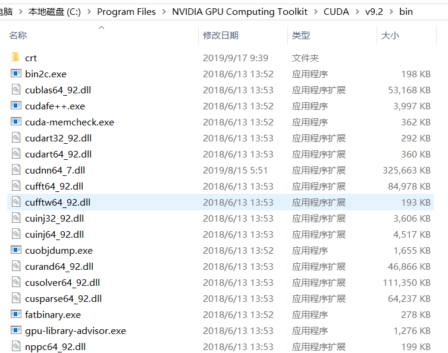Click the cuda-memcheck.exe application icon

15,122
